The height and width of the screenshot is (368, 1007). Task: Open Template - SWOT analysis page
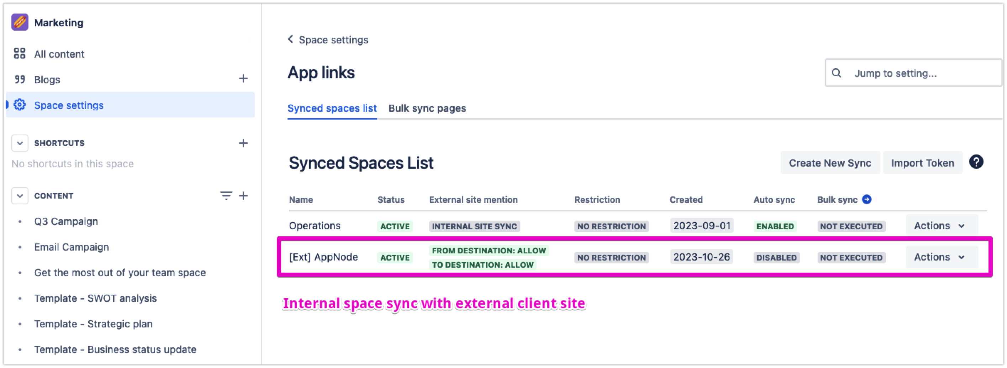tap(95, 298)
